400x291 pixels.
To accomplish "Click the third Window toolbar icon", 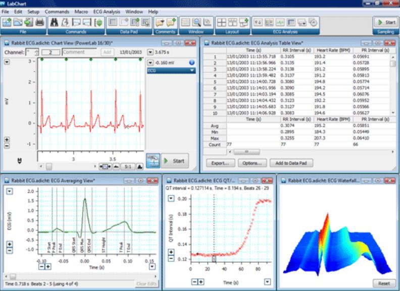I will coord(208,22).
